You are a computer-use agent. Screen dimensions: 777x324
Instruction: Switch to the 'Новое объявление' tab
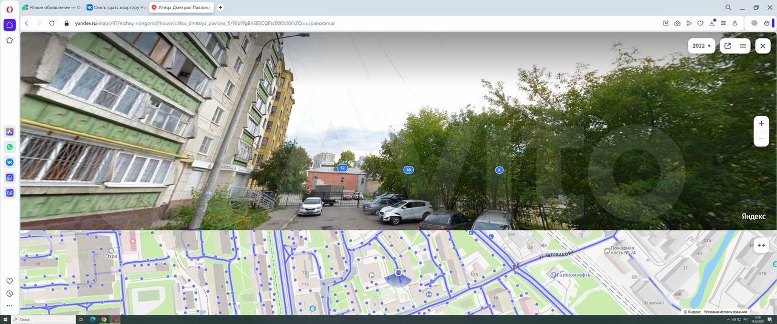click(x=52, y=7)
